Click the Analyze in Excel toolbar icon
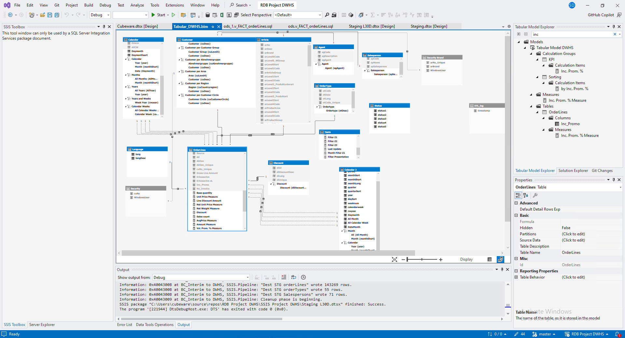This screenshot has width=625, height=338. pos(222,15)
